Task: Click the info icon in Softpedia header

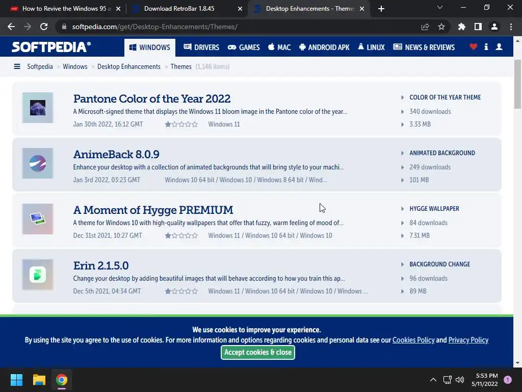Action: click(x=486, y=47)
